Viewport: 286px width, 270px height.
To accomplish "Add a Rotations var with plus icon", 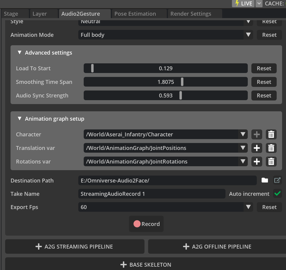I will click(x=256, y=161).
